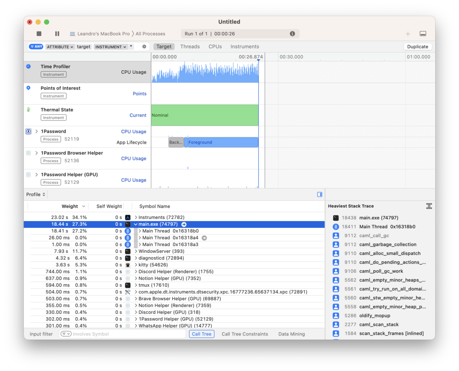Open the INSTRUMENT dropdown
The width and height of the screenshot is (459, 371).
(x=111, y=47)
